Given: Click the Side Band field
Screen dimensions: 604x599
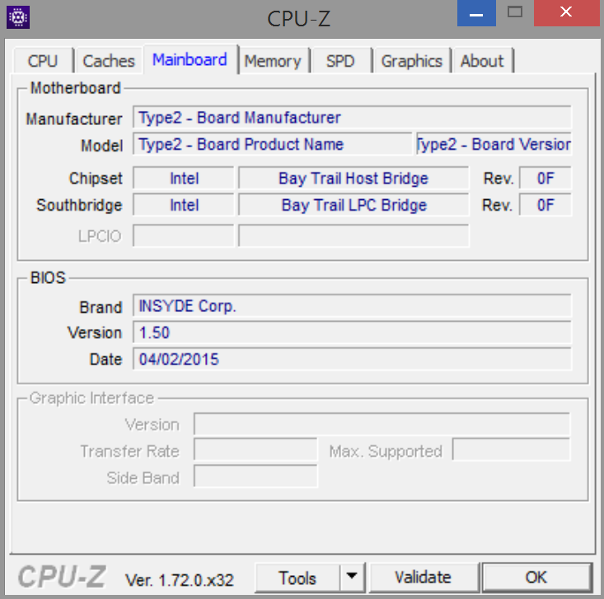Looking at the screenshot, I should click(255, 476).
